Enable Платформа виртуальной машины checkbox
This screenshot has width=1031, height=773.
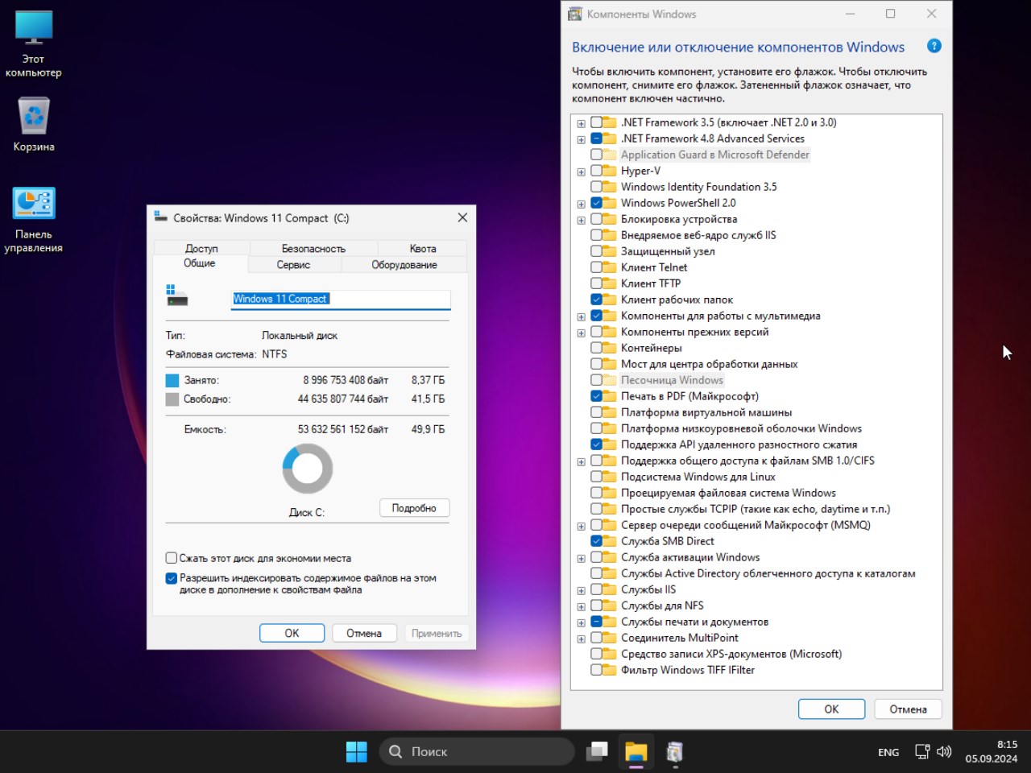point(596,412)
